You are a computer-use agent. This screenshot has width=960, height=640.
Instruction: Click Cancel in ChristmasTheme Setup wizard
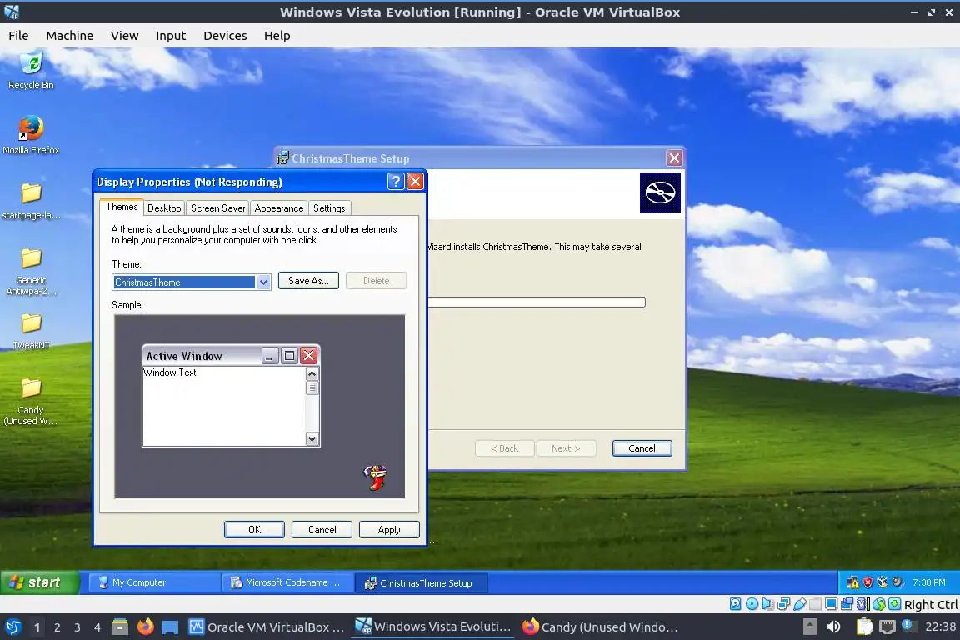pyautogui.click(x=642, y=448)
